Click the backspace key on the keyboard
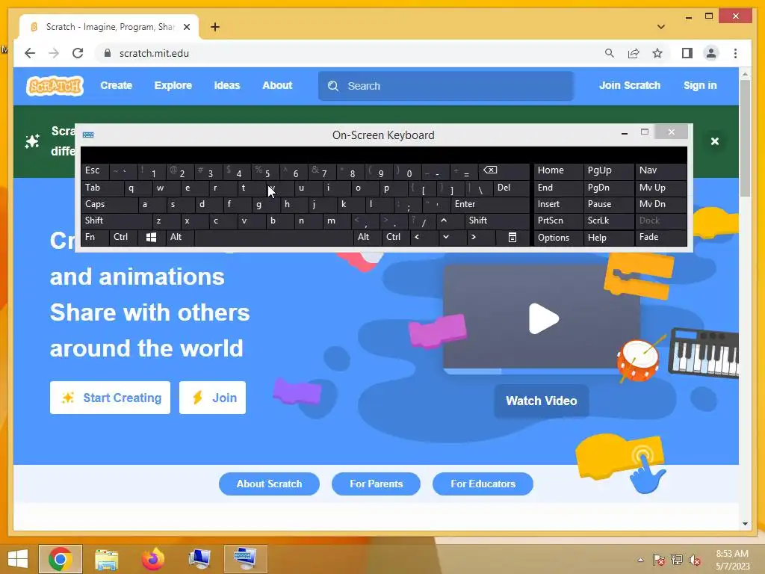Viewport: 765px width, 574px height. tap(504, 170)
